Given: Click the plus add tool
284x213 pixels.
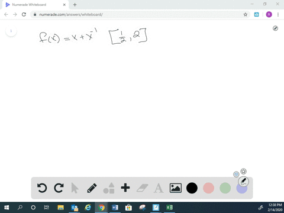Looking at the screenshot, I should pyautogui.click(x=125, y=188).
